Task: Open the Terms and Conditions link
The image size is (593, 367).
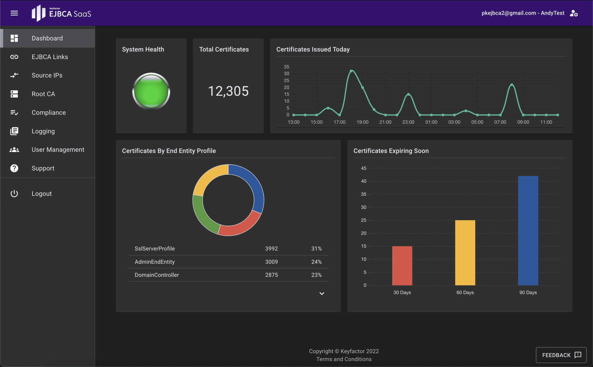Action: point(344,359)
